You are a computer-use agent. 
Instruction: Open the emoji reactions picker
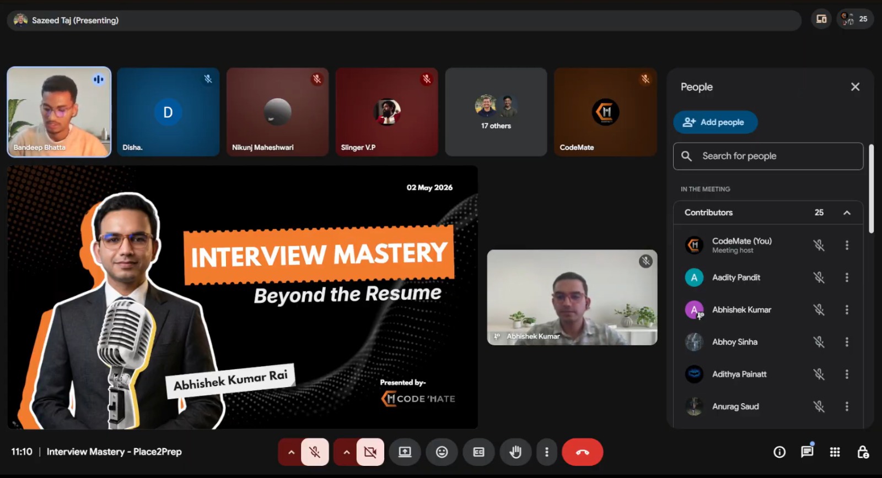point(442,452)
